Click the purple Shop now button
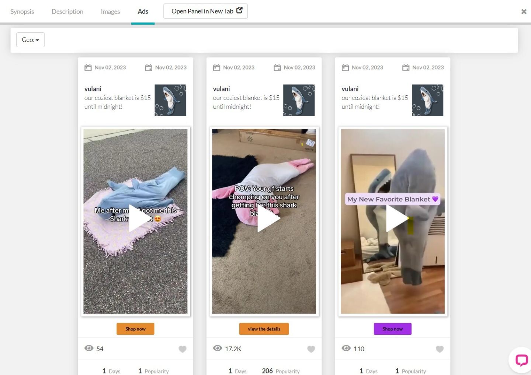This screenshot has width=531, height=375. (392, 329)
